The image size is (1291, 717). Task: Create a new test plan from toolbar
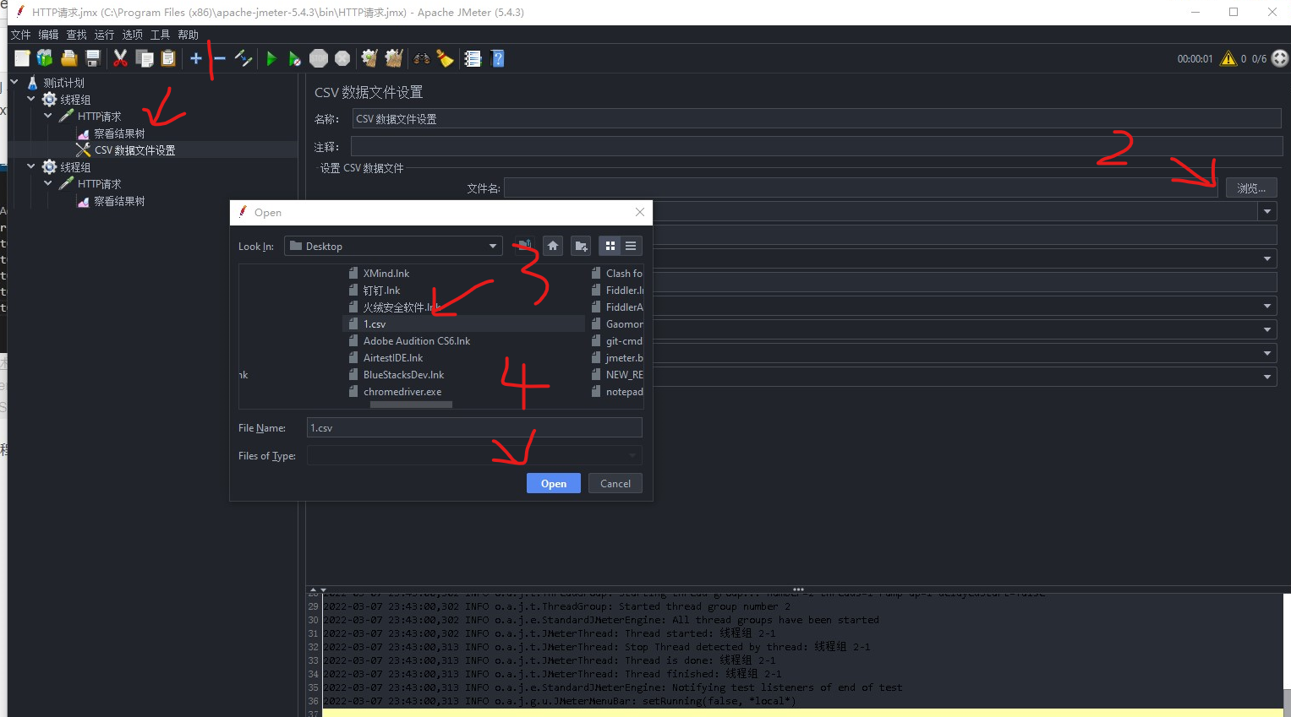[22, 58]
